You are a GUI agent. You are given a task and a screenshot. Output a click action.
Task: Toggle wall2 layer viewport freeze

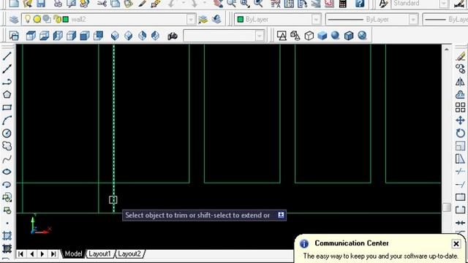(x=47, y=20)
